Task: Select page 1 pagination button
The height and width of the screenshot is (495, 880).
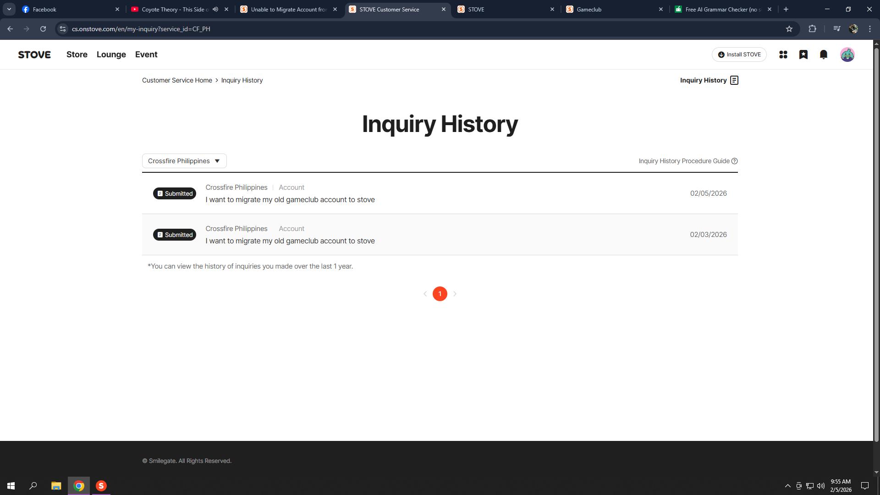Action: point(440,294)
